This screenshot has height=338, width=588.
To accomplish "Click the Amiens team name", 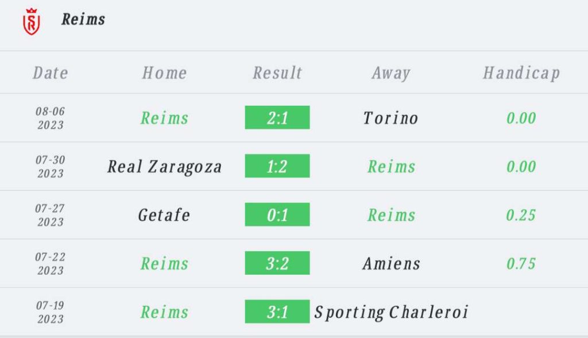I will tap(391, 264).
